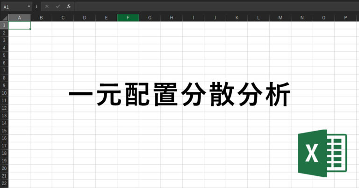The width and height of the screenshot is (359, 188).
Task: Expand the Name Box dropdown arrow
Action: [29, 7]
